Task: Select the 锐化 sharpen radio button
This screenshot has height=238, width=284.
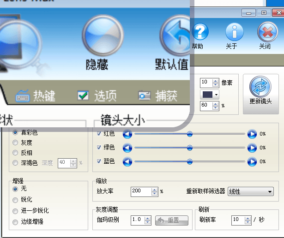Action: [15, 200]
